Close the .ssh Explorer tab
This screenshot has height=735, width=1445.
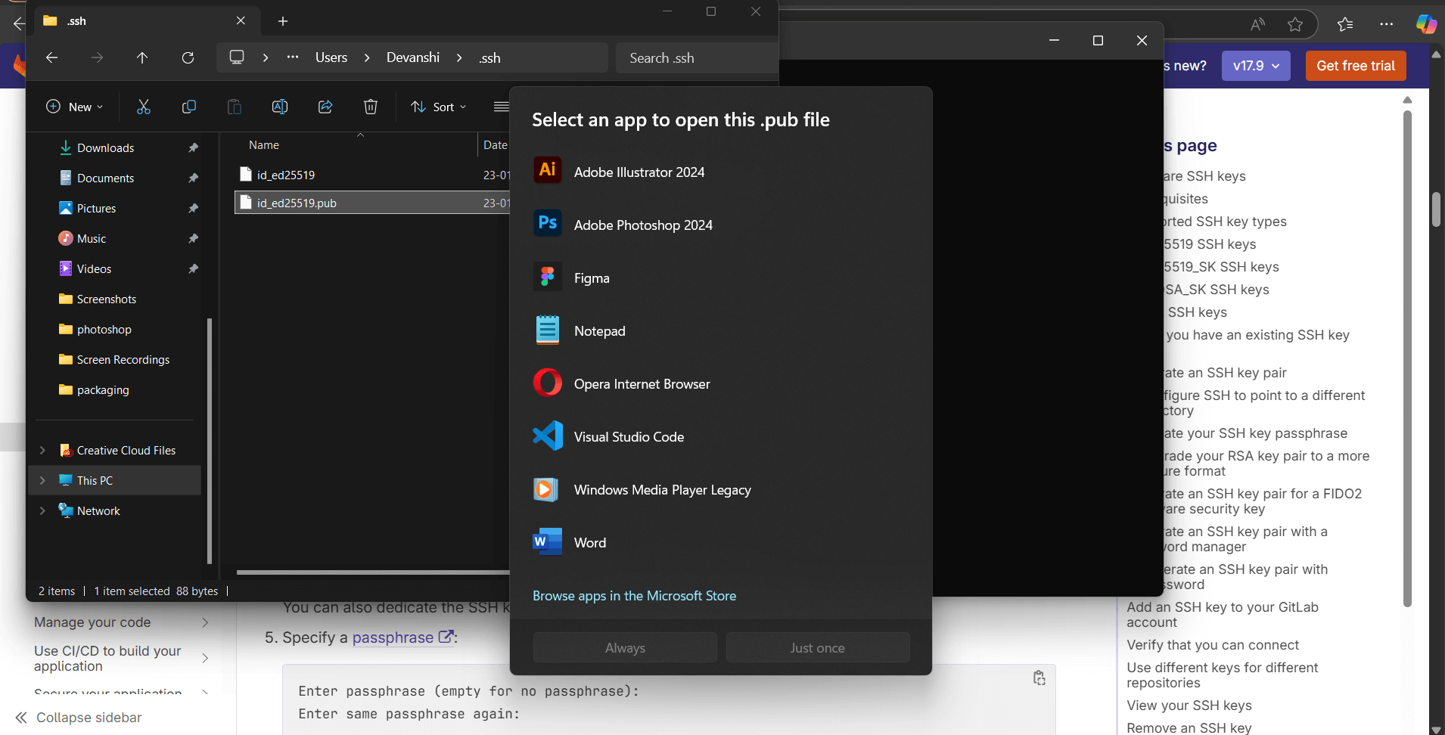click(x=241, y=20)
